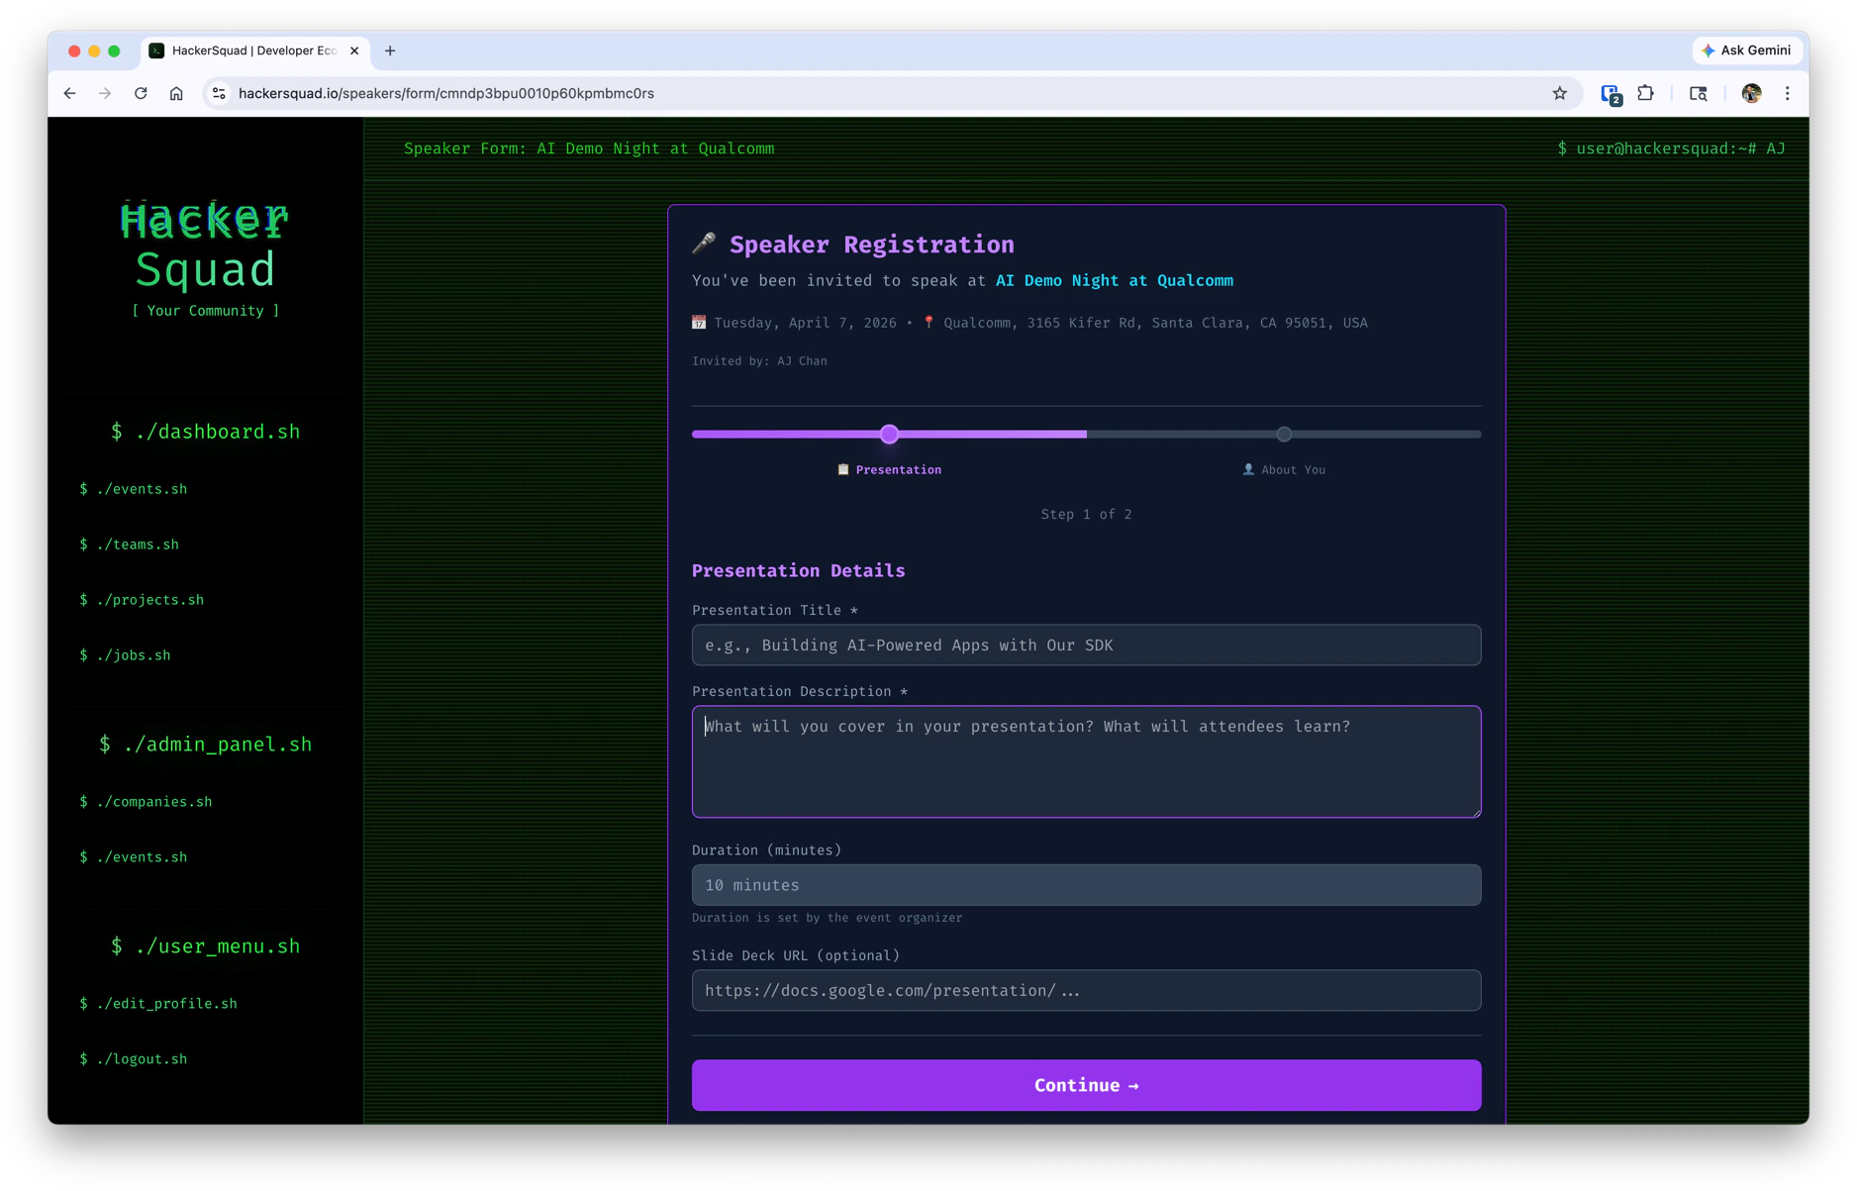Click the Presentation step marker on progress bar
The width and height of the screenshot is (1857, 1191).
[889, 434]
